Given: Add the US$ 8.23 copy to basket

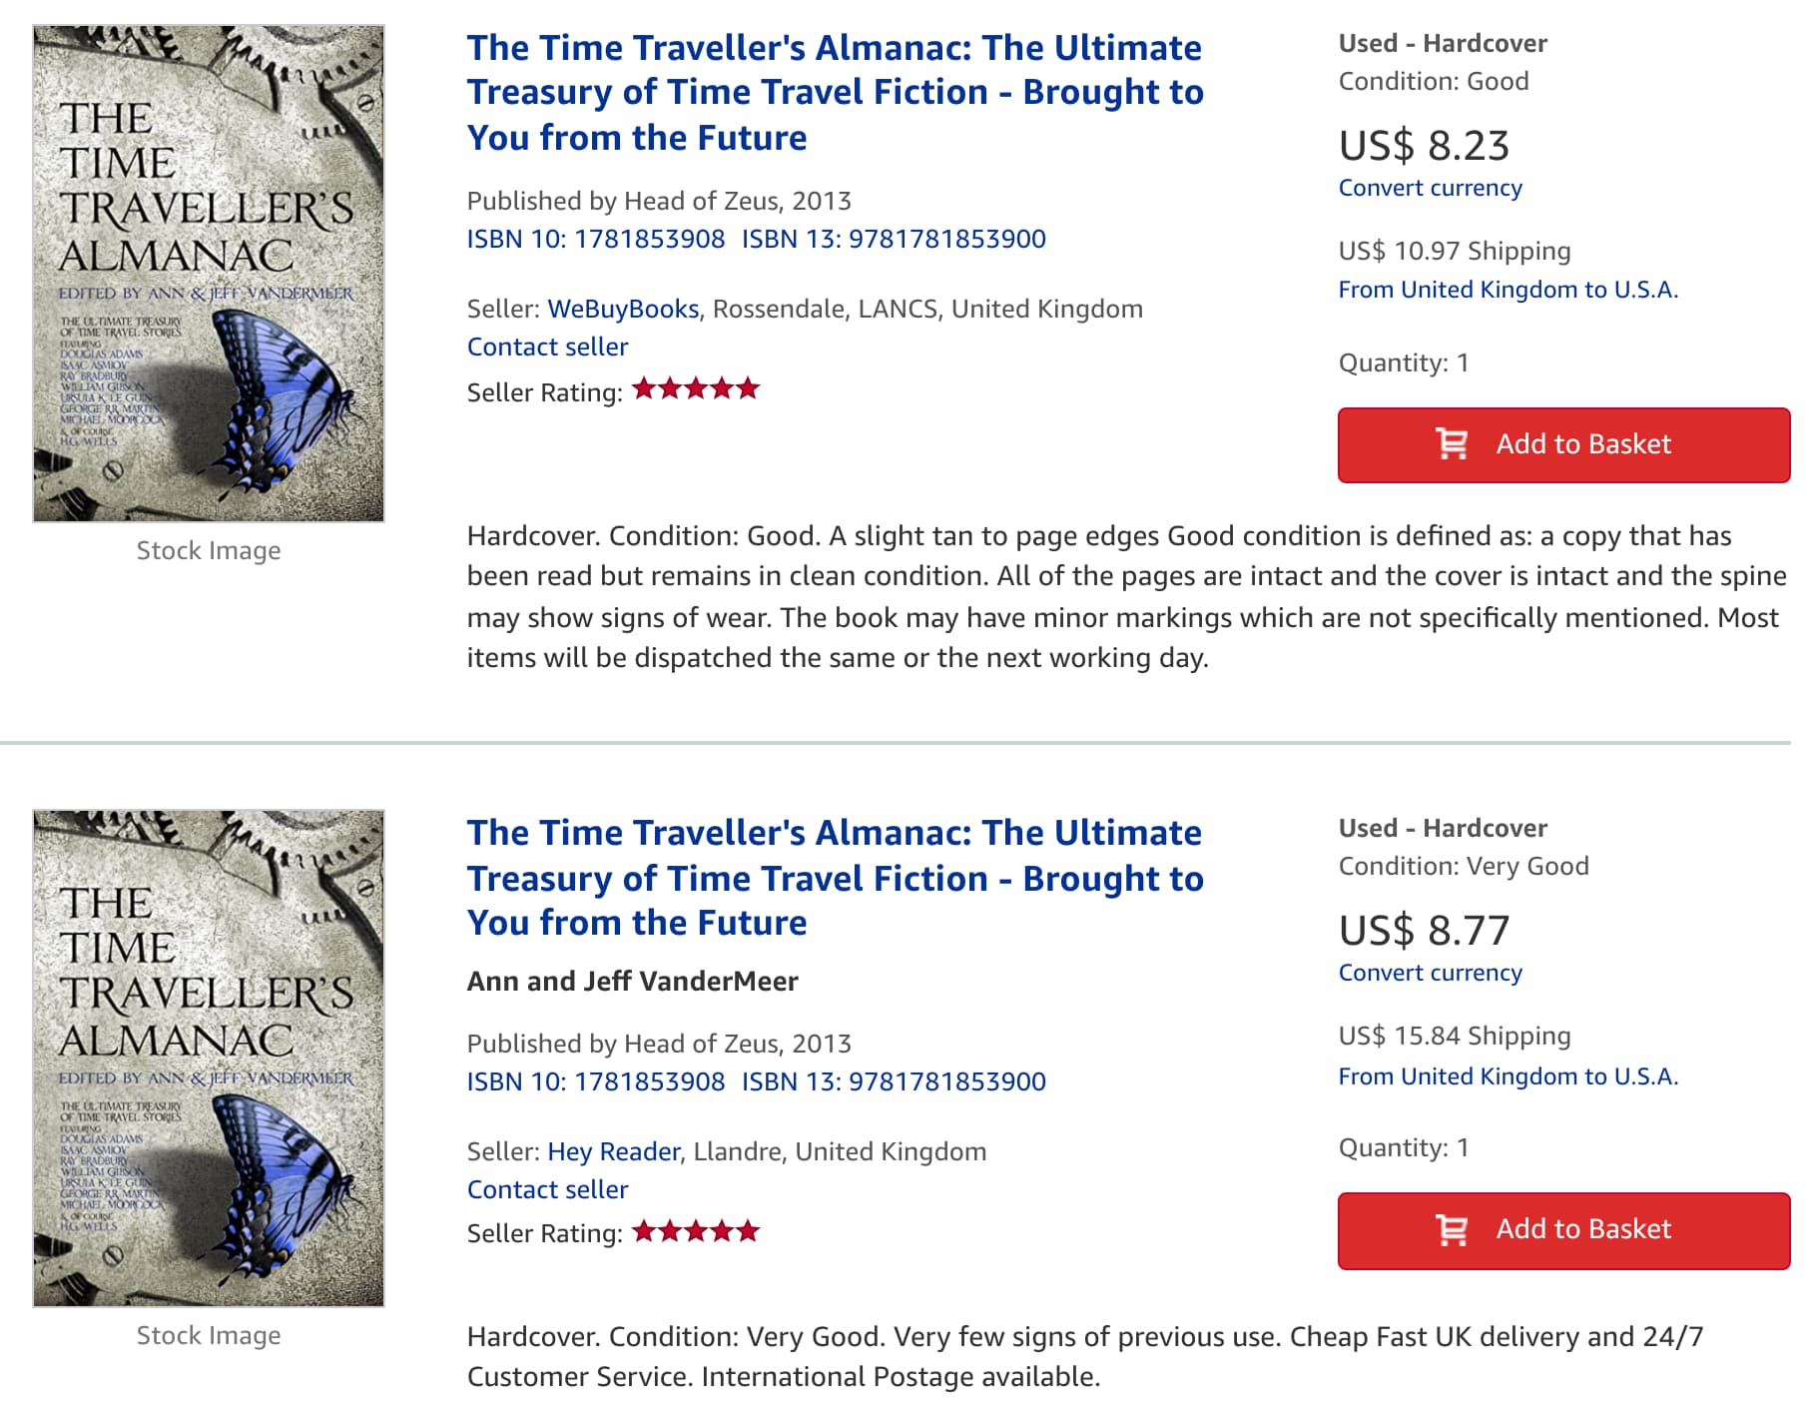Looking at the screenshot, I should (x=1563, y=445).
